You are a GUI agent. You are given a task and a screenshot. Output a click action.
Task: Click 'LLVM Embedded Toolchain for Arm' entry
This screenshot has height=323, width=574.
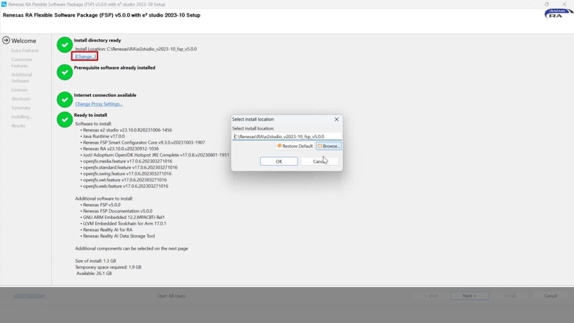124,223
